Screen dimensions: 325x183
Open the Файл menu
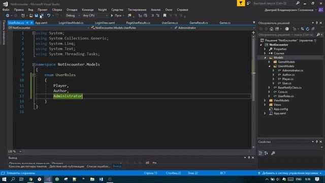6,10
